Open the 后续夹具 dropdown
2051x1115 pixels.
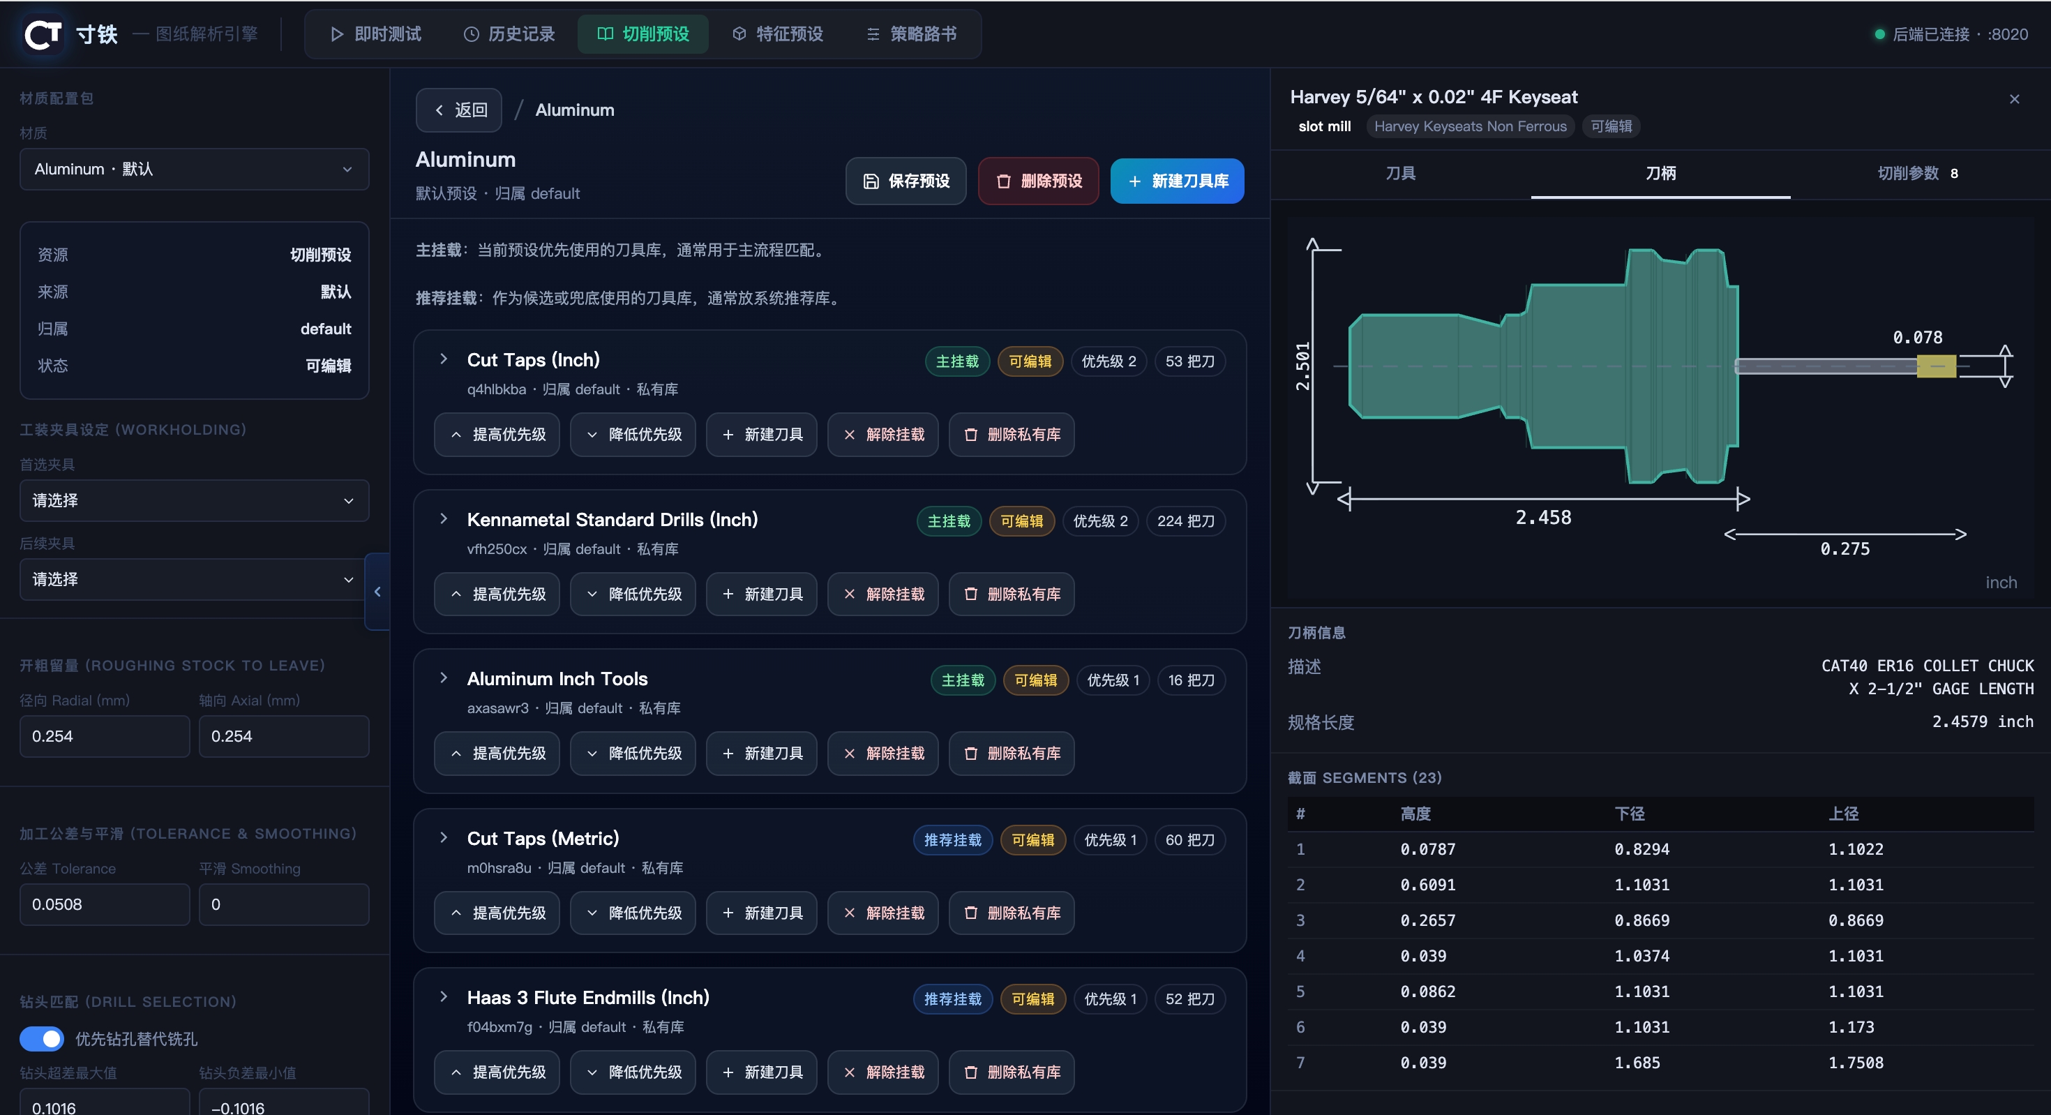tap(194, 579)
